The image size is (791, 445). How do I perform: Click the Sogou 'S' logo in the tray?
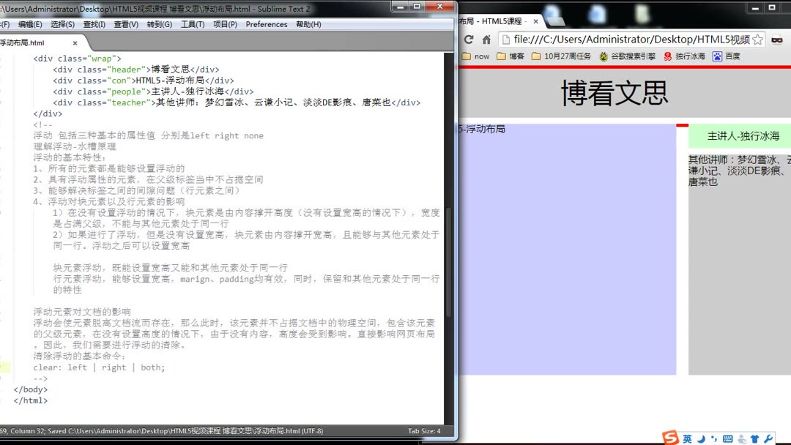pos(669,438)
